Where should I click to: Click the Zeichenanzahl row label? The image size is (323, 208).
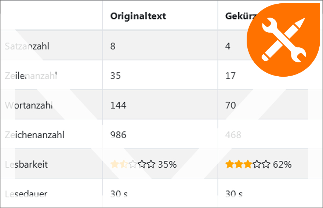click(35, 135)
